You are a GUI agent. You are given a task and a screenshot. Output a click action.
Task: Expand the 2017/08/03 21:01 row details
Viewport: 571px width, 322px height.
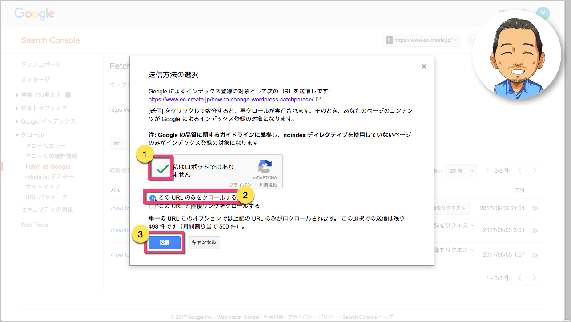pos(535,208)
